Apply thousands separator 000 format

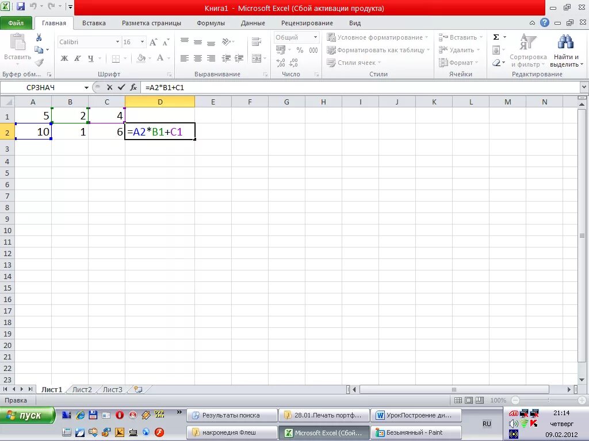(313, 50)
